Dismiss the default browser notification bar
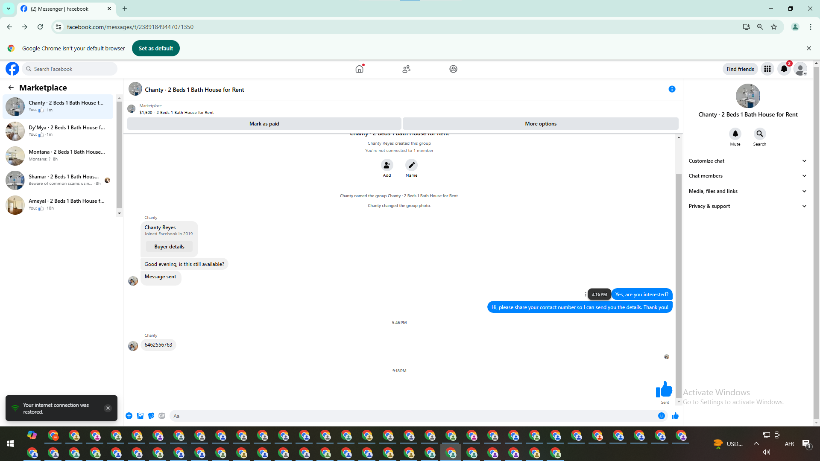This screenshot has width=820, height=461. 808,48
